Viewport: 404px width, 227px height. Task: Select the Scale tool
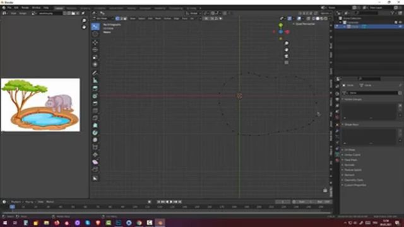[x=95, y=57]
